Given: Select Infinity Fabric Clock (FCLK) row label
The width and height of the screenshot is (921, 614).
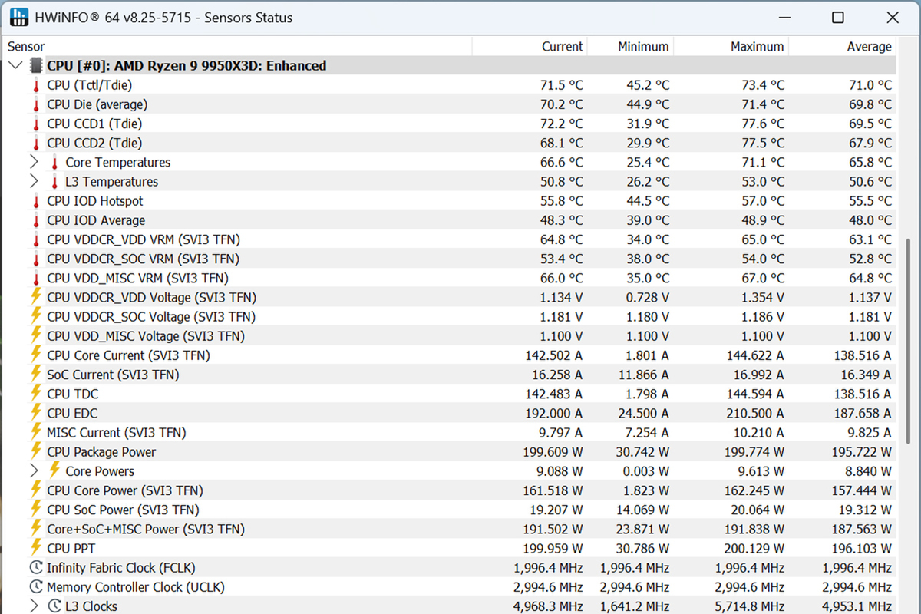Looking at the screenshot, I should pyautogui.click(x=121, y=568).
